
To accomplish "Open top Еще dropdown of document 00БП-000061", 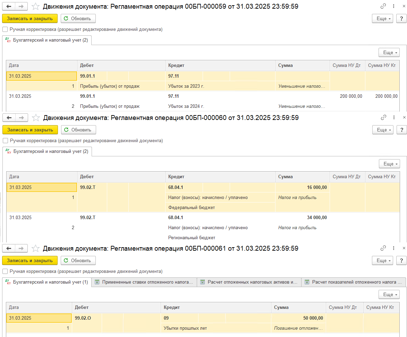I will (x=382, y=260).
